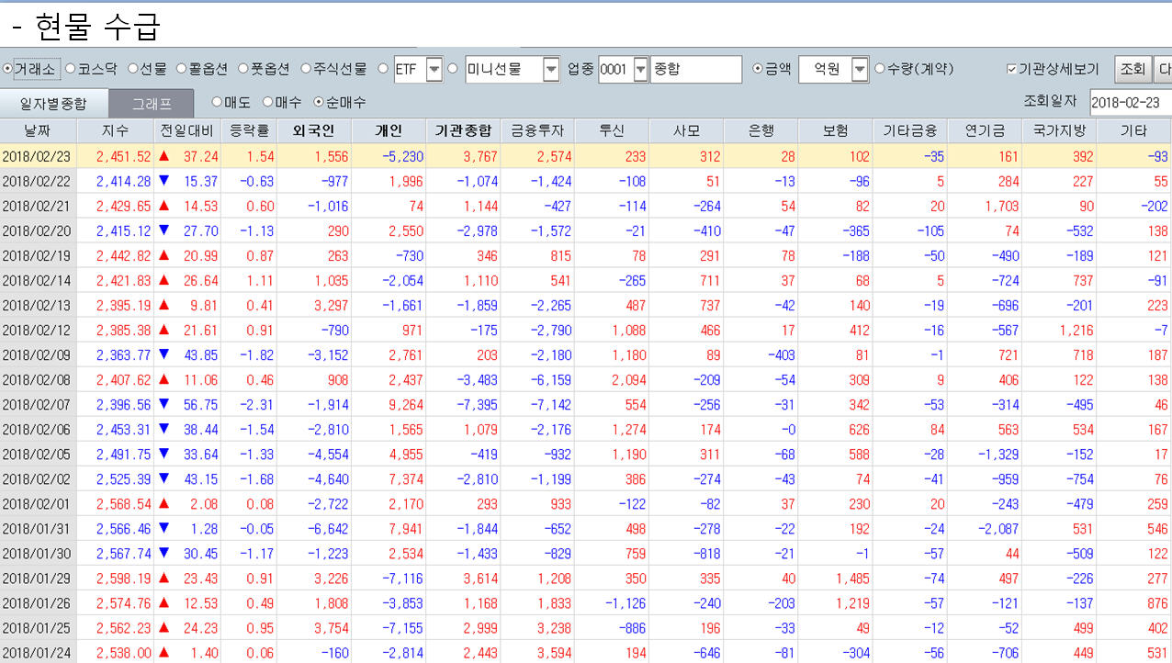Select the 매도 radio button
The image size is (1172, 663).
click(x=217, y=103)
